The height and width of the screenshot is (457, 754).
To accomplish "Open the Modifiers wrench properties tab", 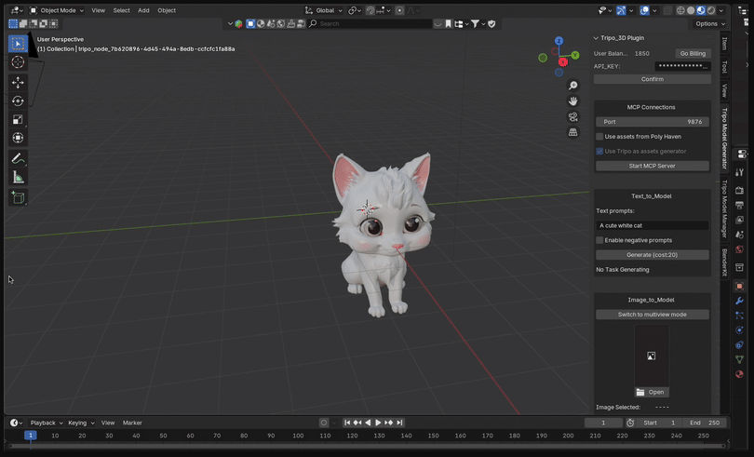I will (740, 301).
